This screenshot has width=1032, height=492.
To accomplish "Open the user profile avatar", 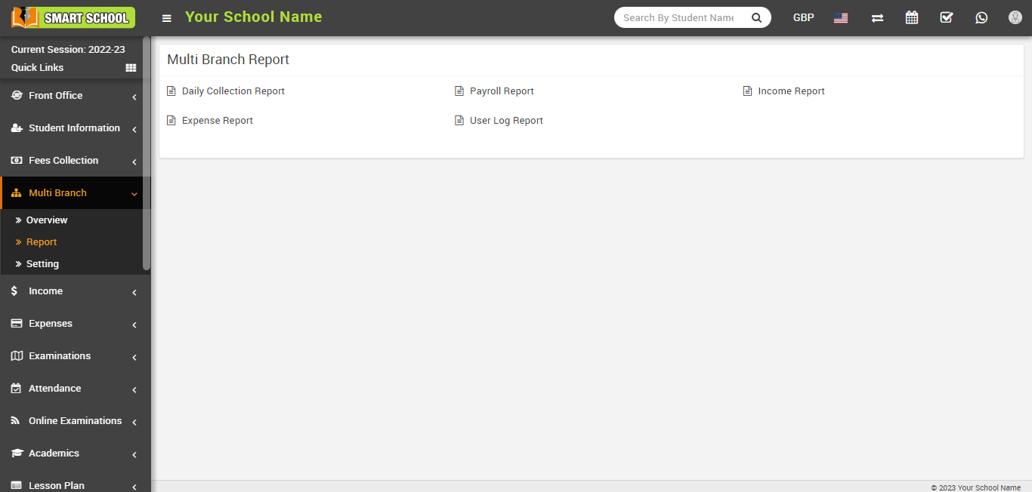I will pos(1015,17).
